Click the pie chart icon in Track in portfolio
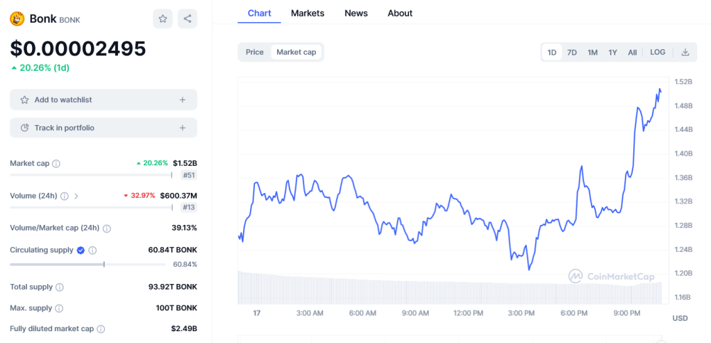 25,128
